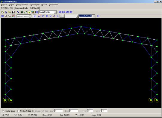162x118 pixels.
Task: Click the second magnifier zoom-out icon
Action: [10, 16]
